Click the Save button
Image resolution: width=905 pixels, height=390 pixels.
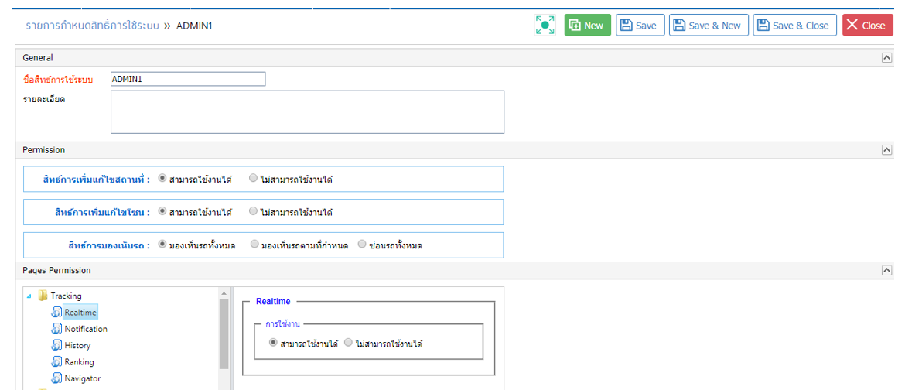click(640, 26)
